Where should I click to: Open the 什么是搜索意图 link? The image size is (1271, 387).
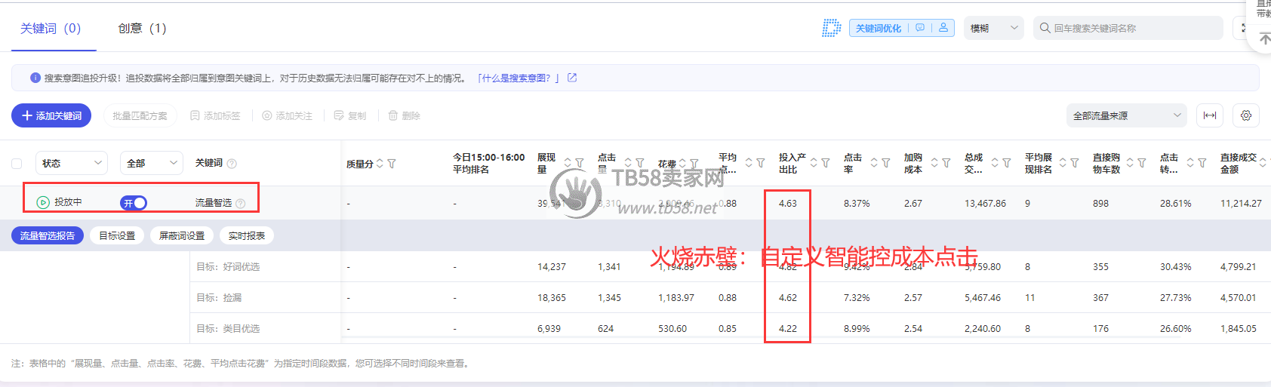click(518, 78)
